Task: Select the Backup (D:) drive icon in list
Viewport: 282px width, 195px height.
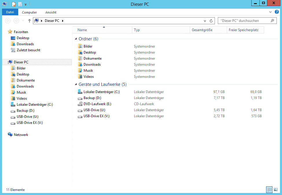Action: click(x=80, y=98)
